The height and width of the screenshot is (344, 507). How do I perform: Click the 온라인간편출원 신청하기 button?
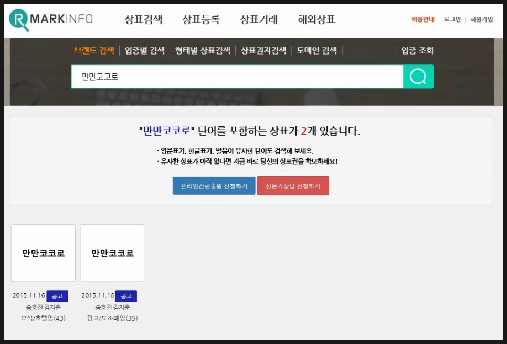click(214, 185)
